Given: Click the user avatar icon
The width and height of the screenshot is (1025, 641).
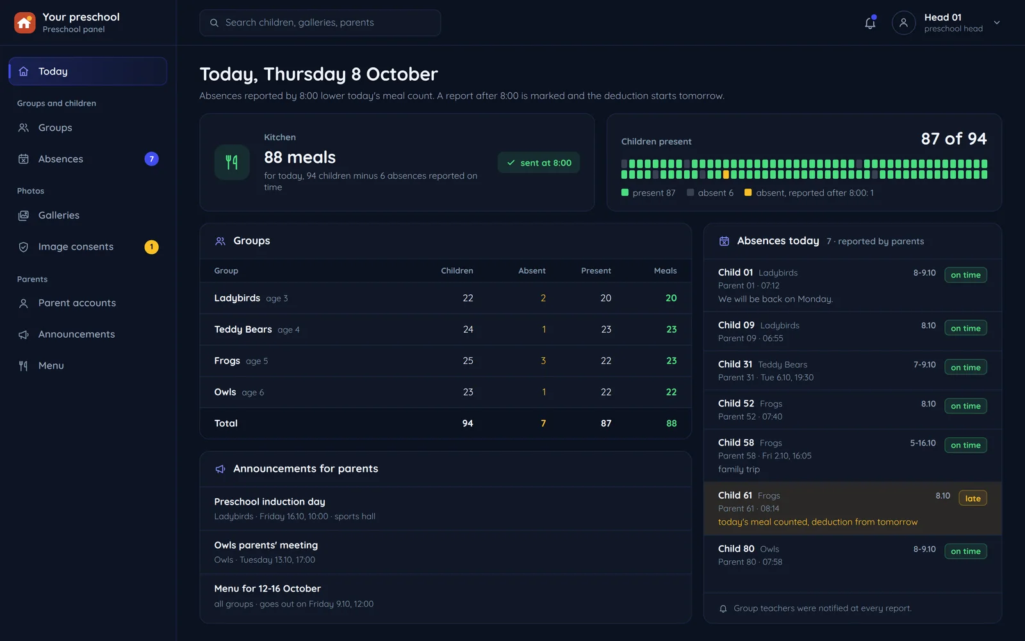Looking at the screenshot, I should pos(903,22).
